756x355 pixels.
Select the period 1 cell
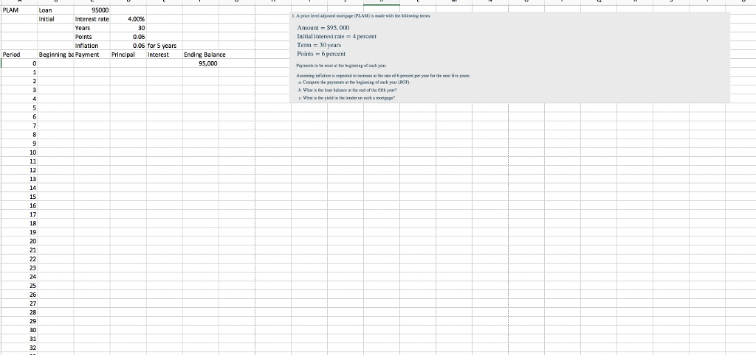point(19,72)
